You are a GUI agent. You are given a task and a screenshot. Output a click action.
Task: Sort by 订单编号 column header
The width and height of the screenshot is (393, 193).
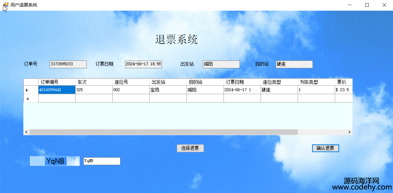57,82
